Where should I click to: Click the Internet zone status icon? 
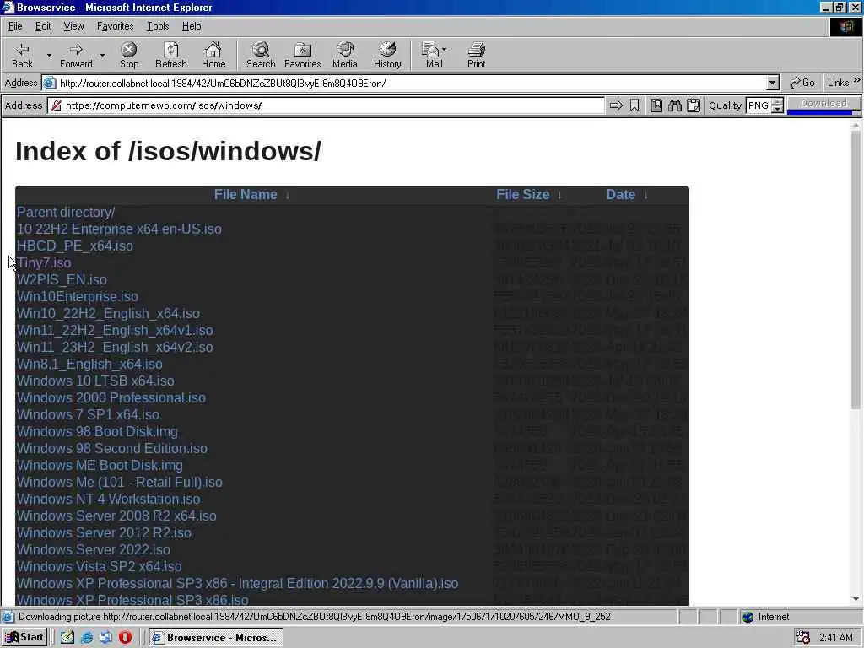pyautogui.click(x=748, y=617)
